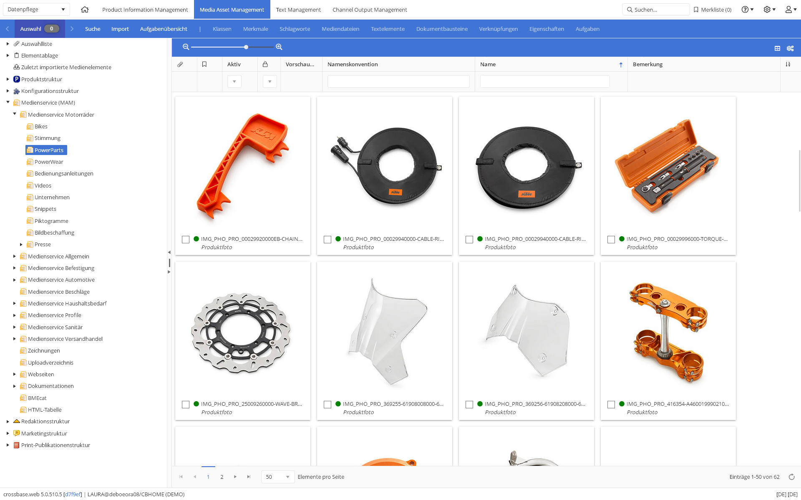Open the help question mark menu
801x500 pixels.
point(747,9)
